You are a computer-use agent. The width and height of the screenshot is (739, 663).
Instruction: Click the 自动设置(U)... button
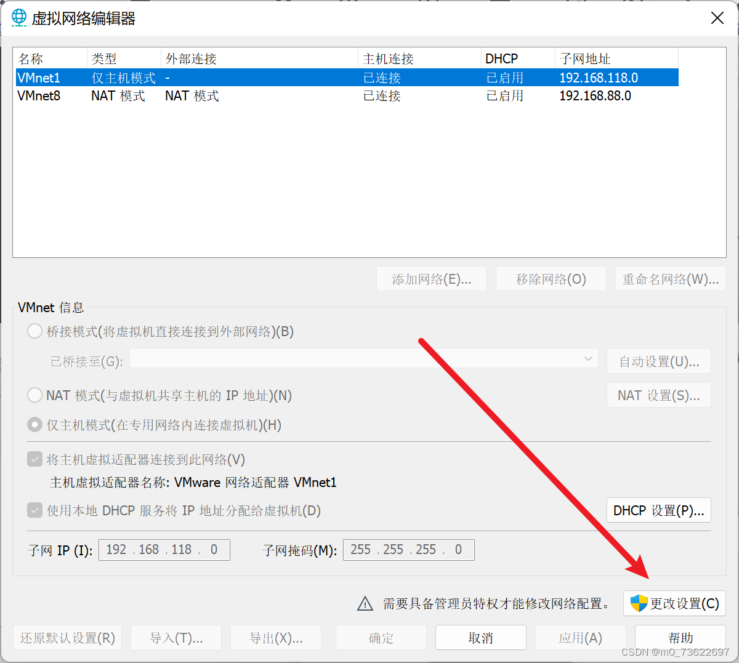(659, 361)
